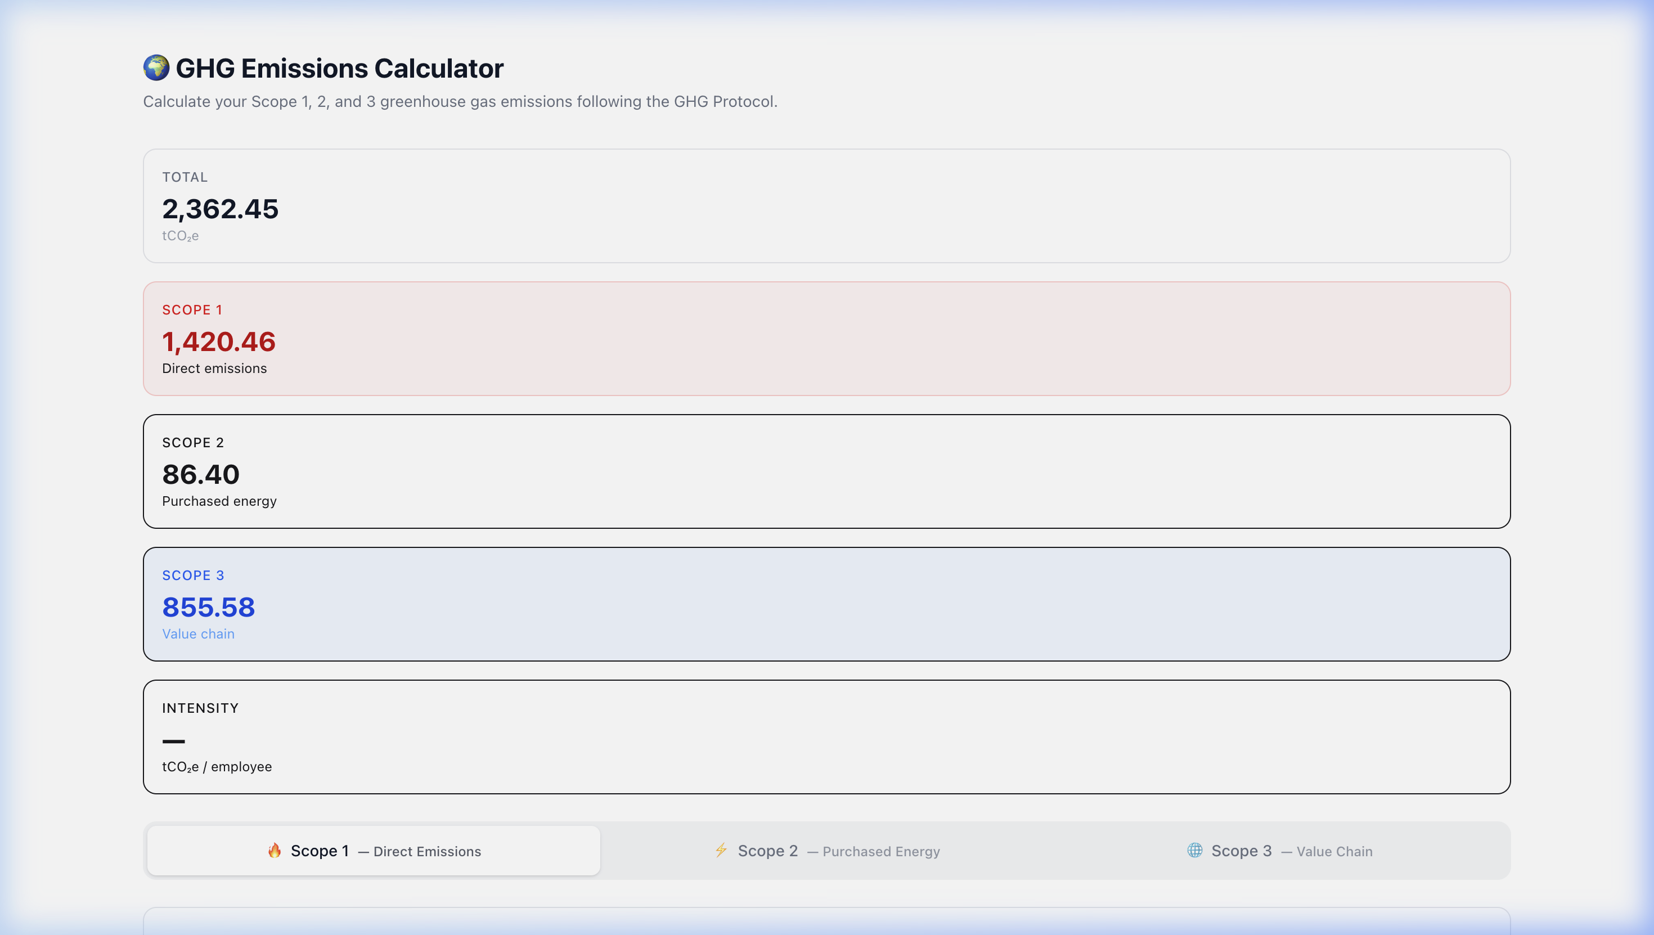Switch to the Scope 2 Purchased Energy tab
The width and height of the screenshot is (1654, 935).
[x=828, y=850]
